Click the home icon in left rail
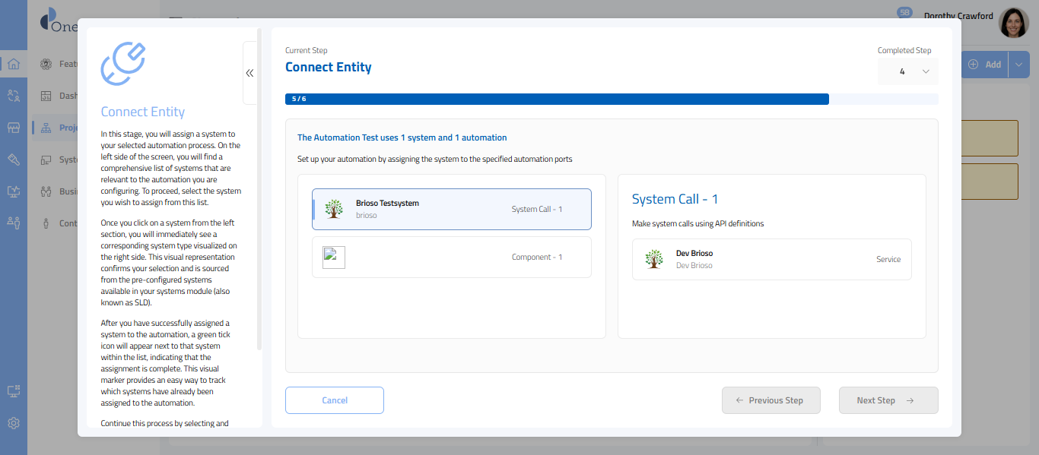This screenshot has height=455, width=1039. coord(14,64)
